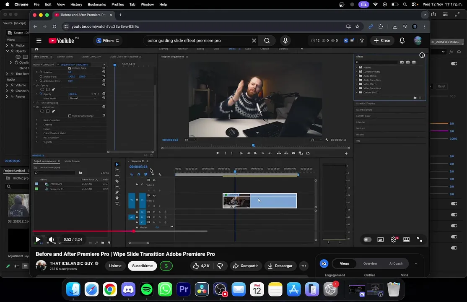Open the YouTube account avatar menu
The height and width of the screenshot is (302, 467).
418,41
